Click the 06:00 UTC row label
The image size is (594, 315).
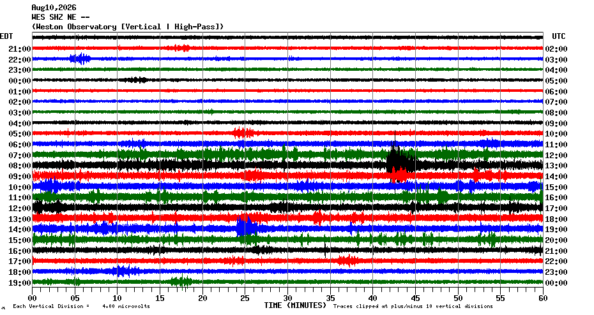556,92
